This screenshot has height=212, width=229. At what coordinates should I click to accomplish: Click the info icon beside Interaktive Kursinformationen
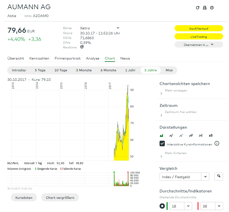pos(217,143)
